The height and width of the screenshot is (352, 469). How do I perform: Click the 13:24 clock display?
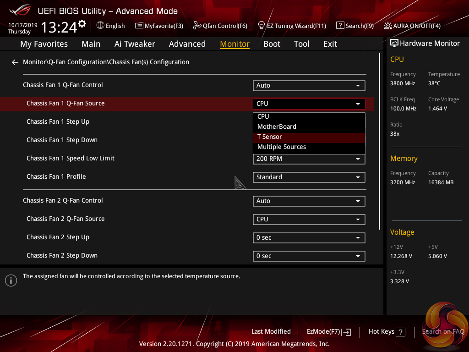tap(59, 27)
